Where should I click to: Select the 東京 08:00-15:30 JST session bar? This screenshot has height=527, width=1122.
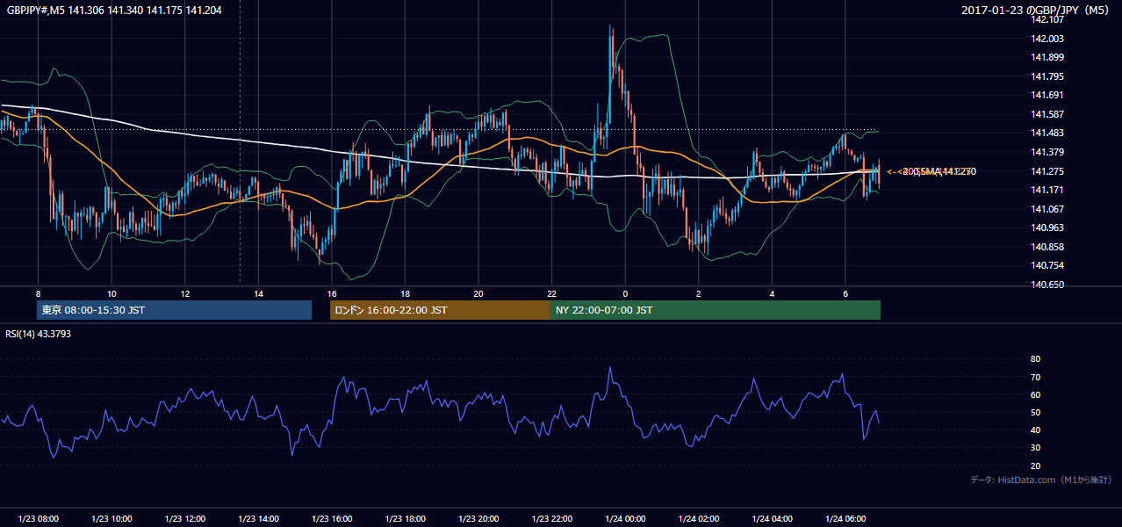pyautogui.click(x=174, y=310)
